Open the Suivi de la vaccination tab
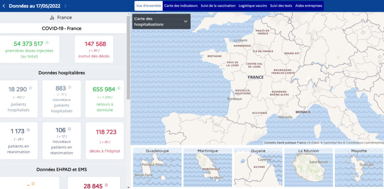 [218, 6]
